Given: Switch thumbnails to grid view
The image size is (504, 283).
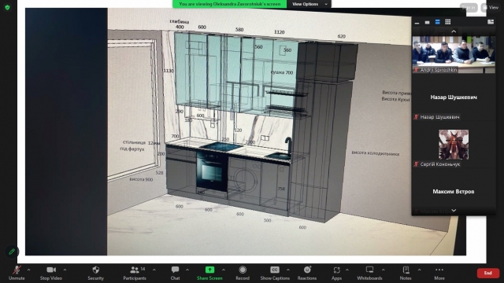Looking at the screenshot, I should pos(448,22).
